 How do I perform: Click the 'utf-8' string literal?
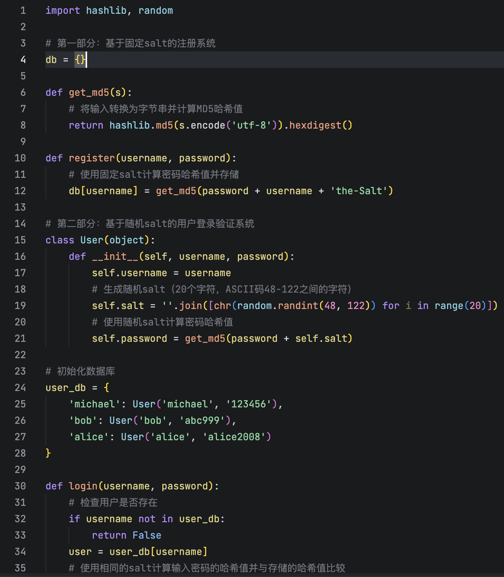[x=252, y=125]
